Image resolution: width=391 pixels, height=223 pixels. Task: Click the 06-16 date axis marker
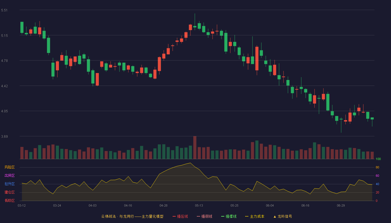305,205
